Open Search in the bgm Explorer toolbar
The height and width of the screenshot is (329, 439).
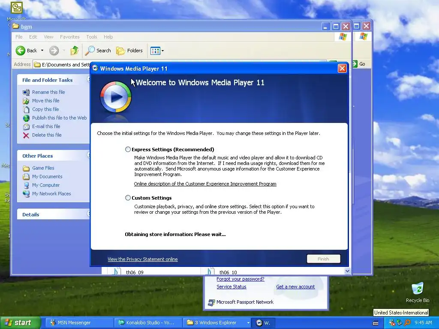point(98,51)
